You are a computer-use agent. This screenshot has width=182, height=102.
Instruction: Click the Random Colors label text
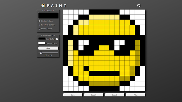(48, 25)
